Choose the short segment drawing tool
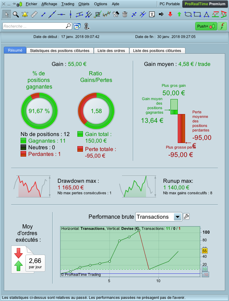229x301 pixels. [x=43, y=14]
